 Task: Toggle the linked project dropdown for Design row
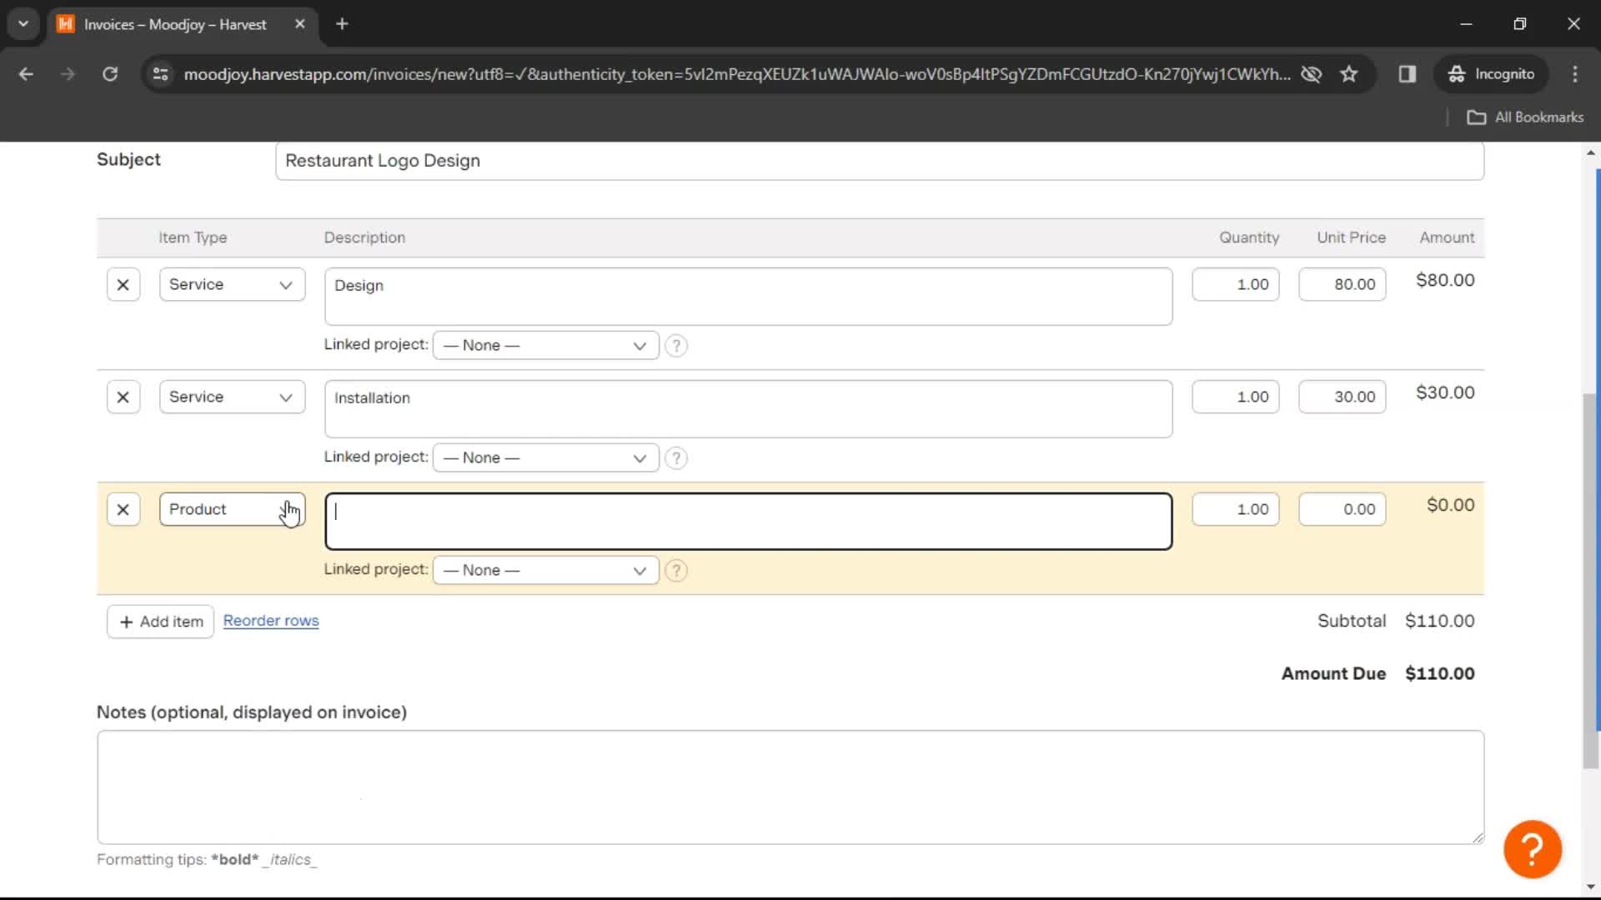click(545, 344)
